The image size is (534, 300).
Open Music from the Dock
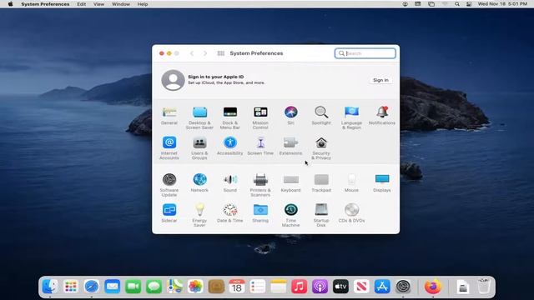tap(299, 287)
